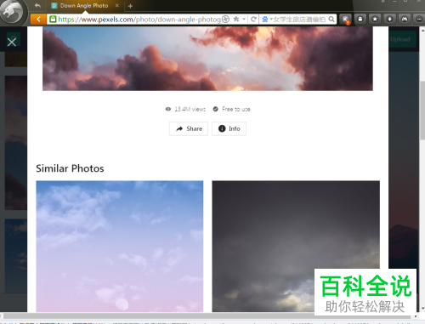Click the horizontal scrollbar at the bottom

click(x=207, y=316)
